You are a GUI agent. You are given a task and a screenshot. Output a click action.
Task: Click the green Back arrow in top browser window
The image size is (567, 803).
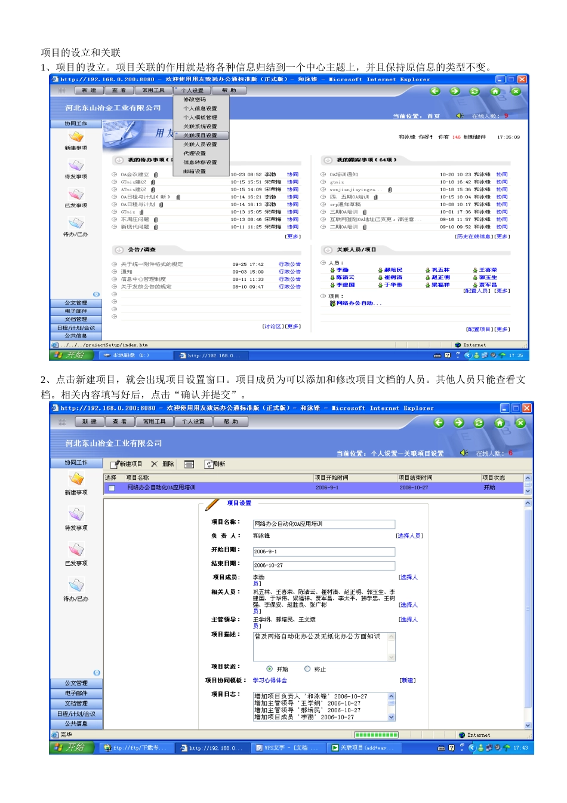[435, 91]
